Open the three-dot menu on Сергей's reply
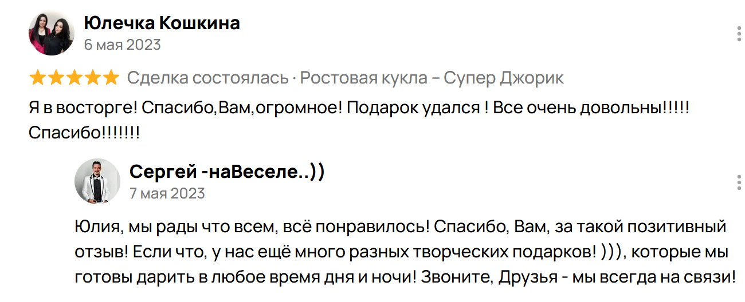This screenshot has width=745, height=302. point(739,183)
